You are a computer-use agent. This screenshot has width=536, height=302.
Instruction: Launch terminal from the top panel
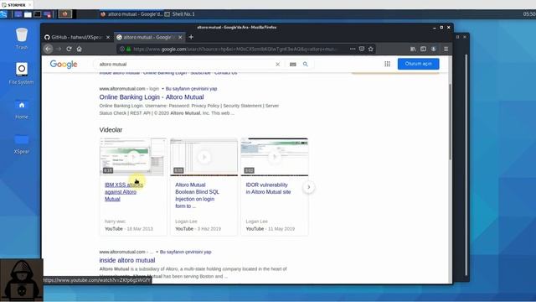[38, 14]
